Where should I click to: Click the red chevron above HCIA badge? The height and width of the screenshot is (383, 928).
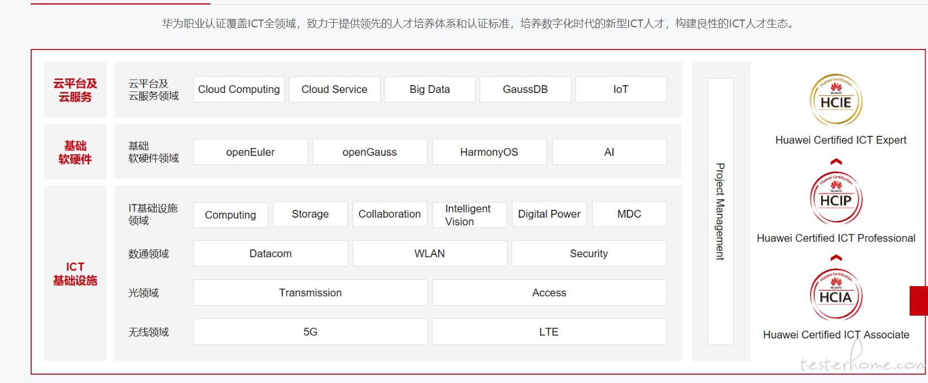tap(836, 258)
